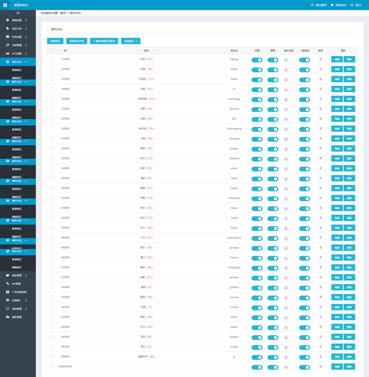Click the name cell with red [22]

(146, 357)
